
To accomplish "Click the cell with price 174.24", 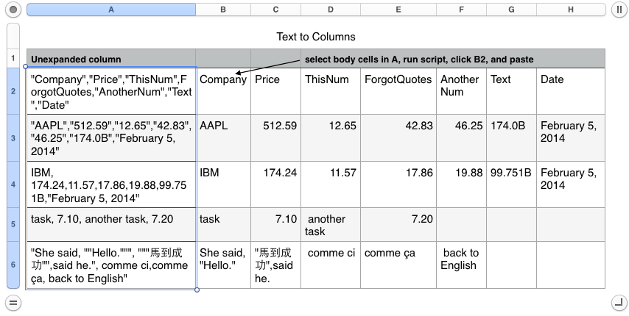I will (x=275, y=184).
